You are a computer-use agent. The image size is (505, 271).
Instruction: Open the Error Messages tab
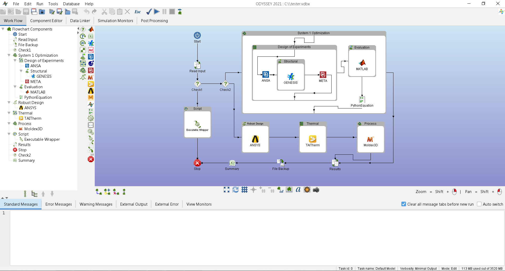[58, 204]
